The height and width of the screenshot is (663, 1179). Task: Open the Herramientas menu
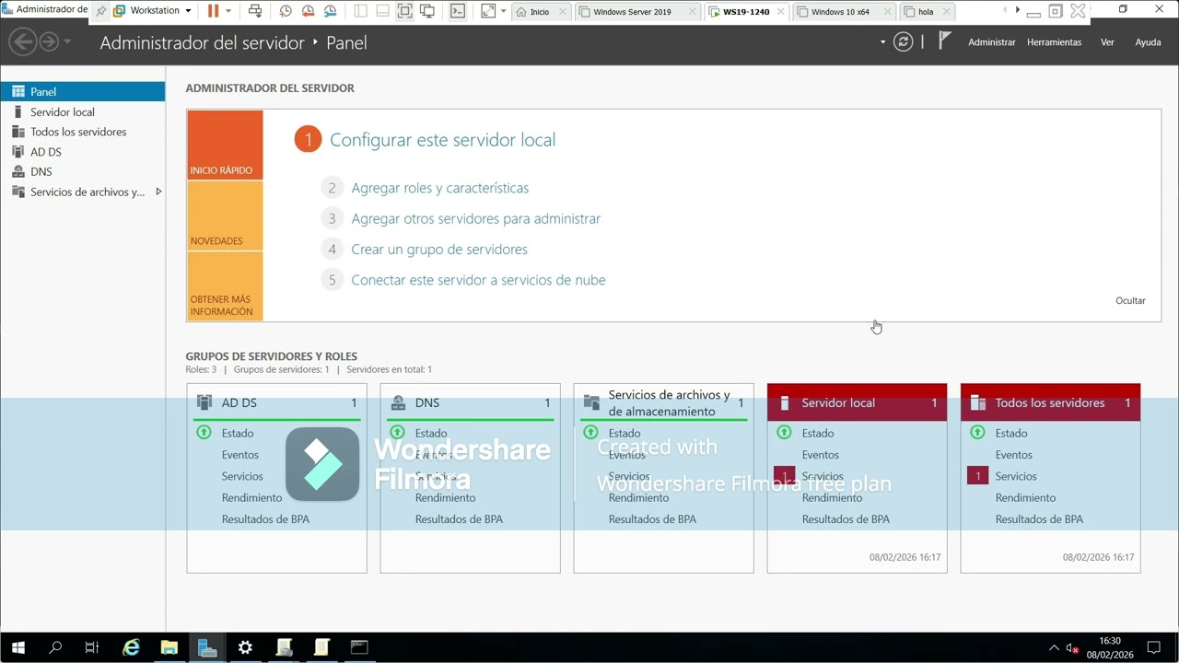pos(1054,42)
